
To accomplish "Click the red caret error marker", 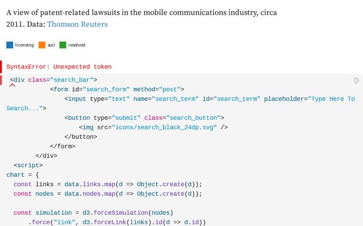I will point(12,86).
